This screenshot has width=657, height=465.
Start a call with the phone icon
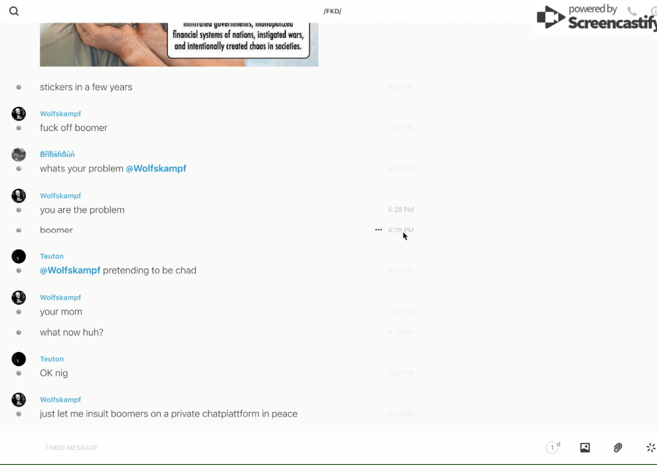[632, 11]
